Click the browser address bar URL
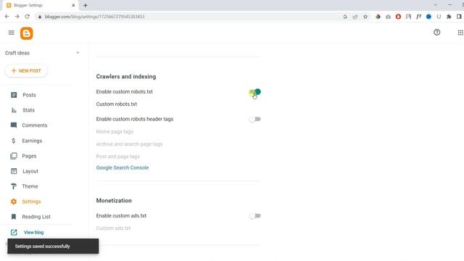This screenshot has width=464, height=261. click(94, 17)
